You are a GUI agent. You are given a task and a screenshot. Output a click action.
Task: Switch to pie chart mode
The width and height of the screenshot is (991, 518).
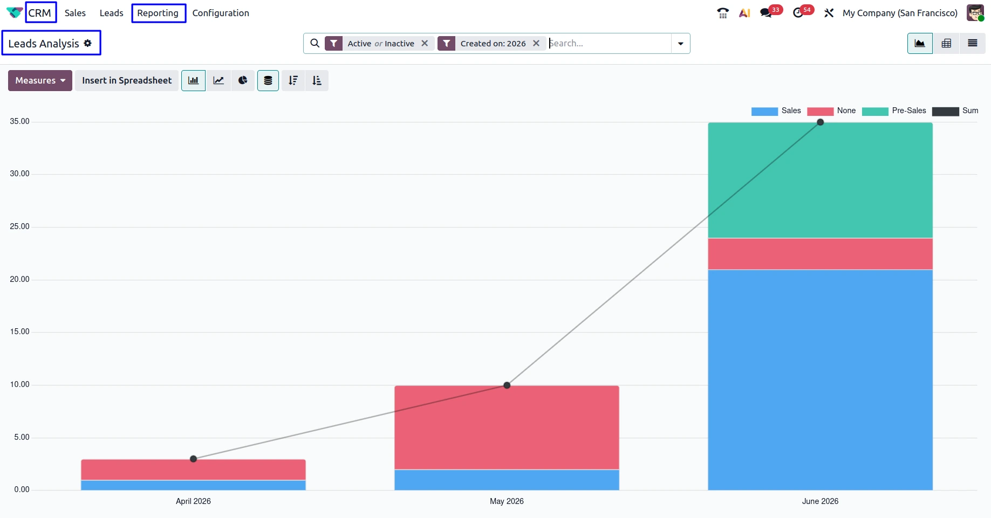point(243,80)
